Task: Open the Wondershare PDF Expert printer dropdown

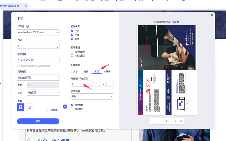Action: (x=38, y=32)
